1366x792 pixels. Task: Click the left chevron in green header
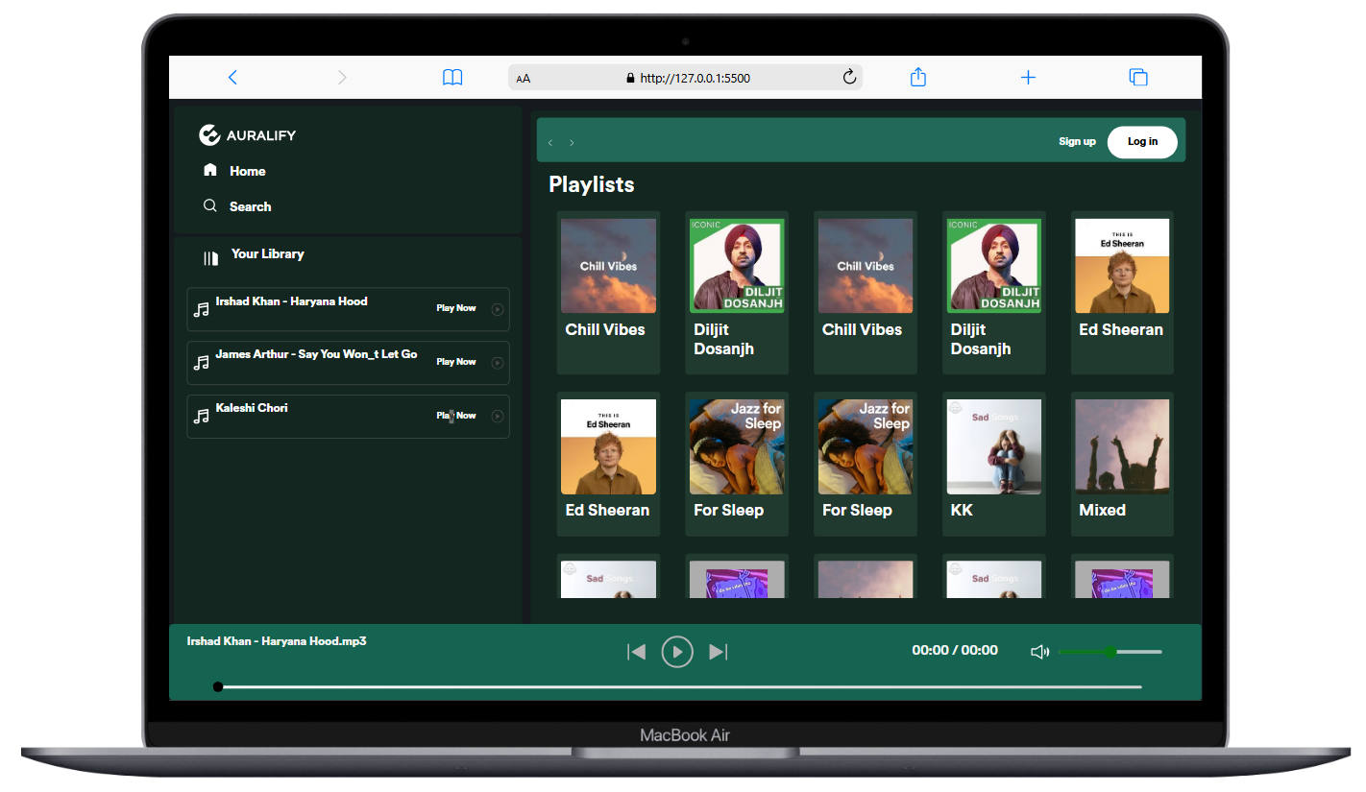[x=550, y=142]
